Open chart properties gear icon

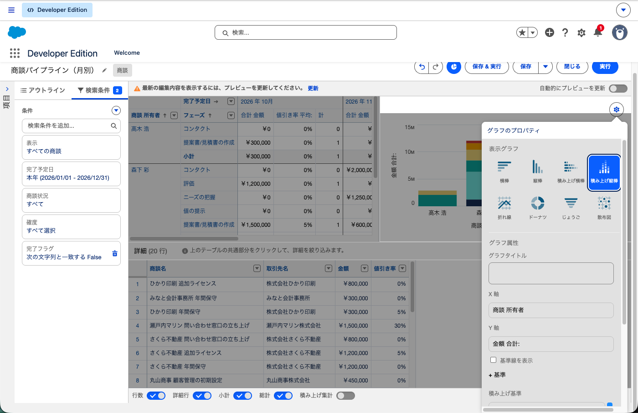[x=617, y=110]
